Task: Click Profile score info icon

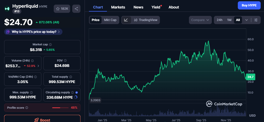Action: 27,108
